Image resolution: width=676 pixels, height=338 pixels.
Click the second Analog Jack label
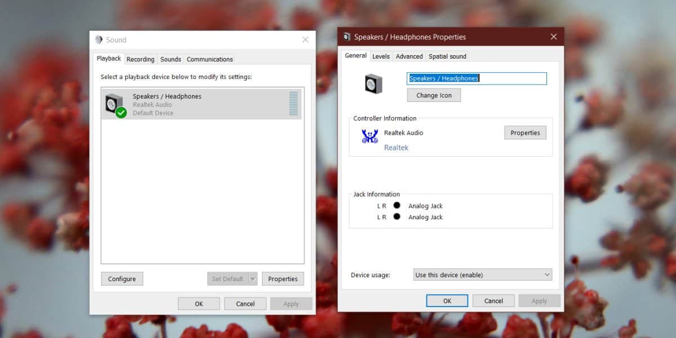tap(425, 217)
